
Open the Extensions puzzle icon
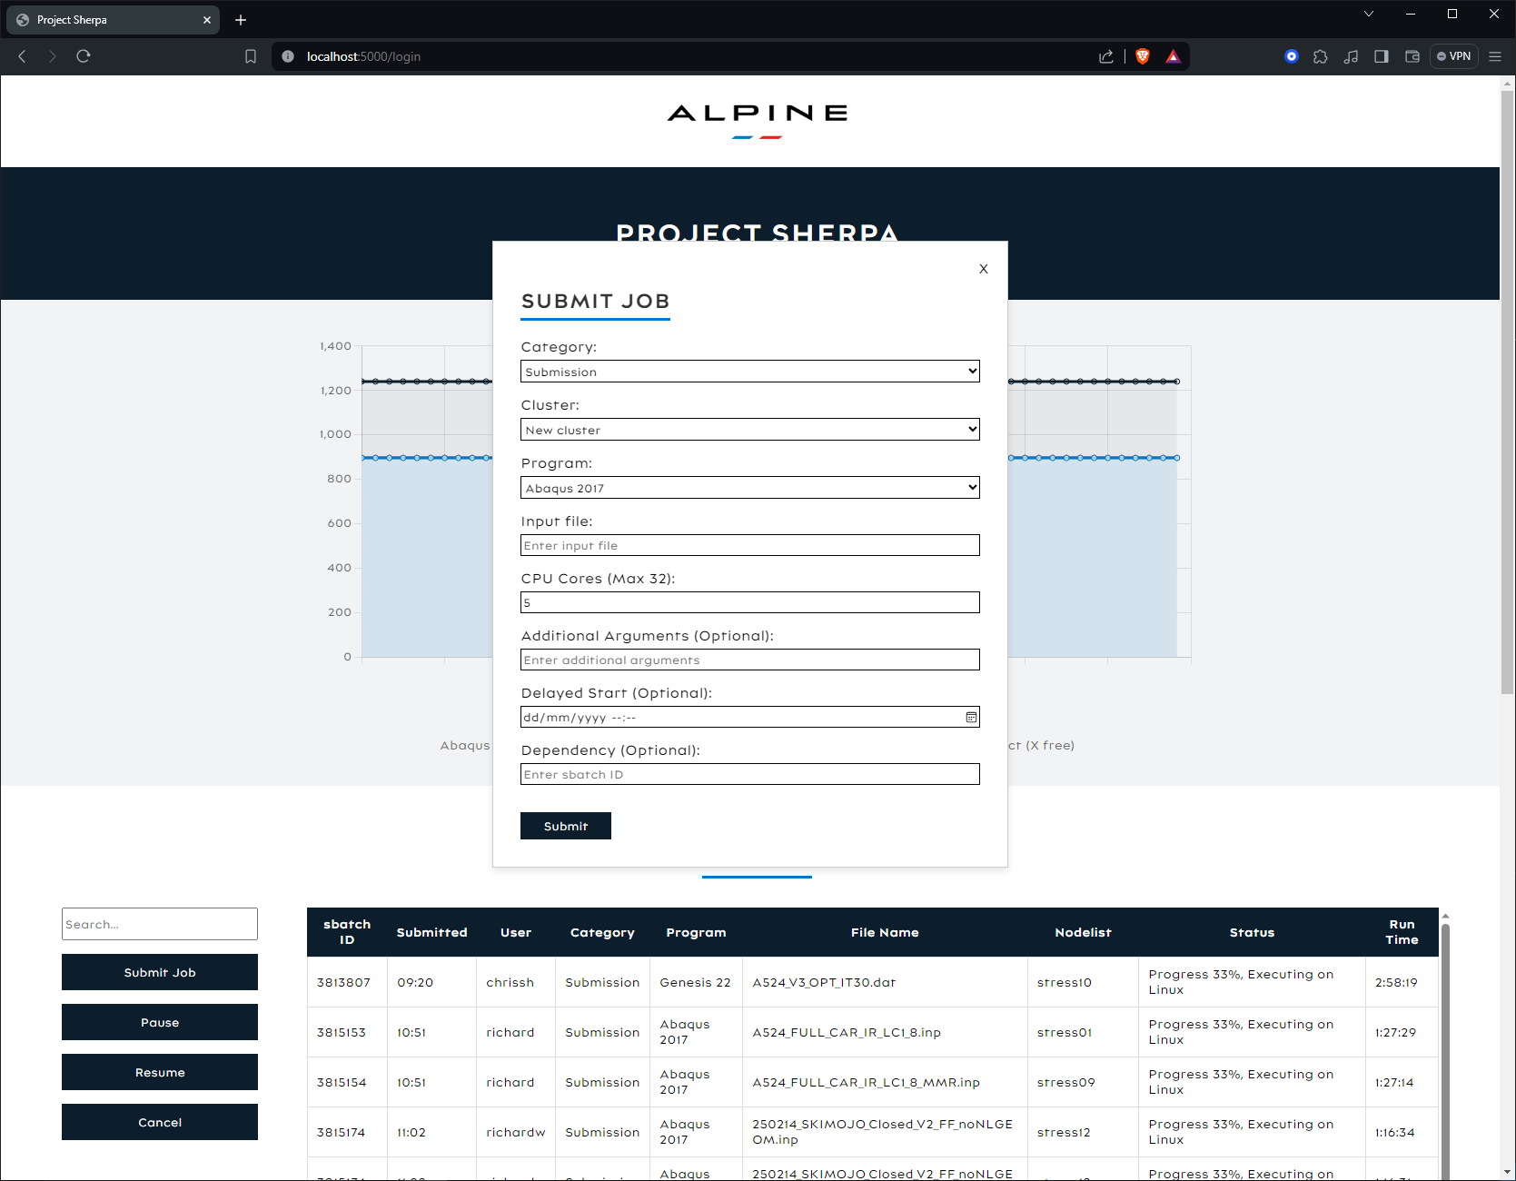(1321, 56)
